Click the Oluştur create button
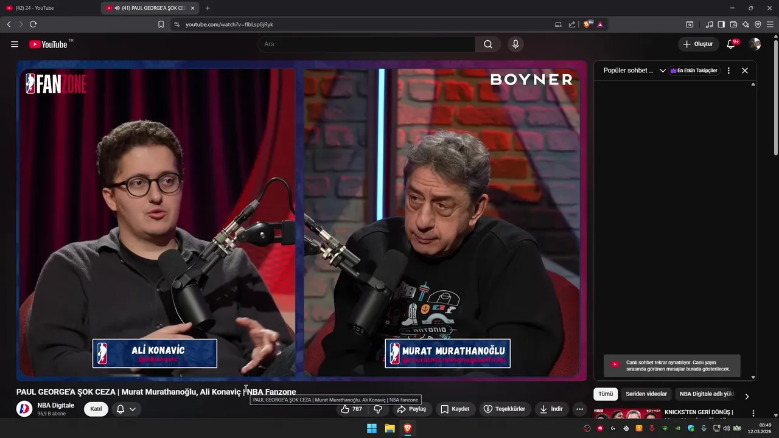This screenshot has height=438, width=779. [697, 44]
